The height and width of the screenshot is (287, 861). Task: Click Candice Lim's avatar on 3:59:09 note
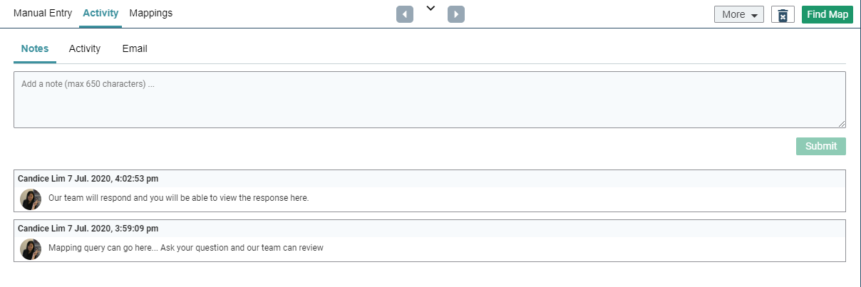tap(31, 249)
